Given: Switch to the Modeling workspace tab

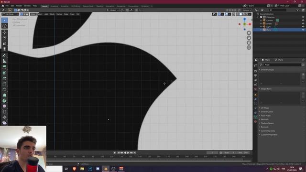Looking at the screenshot, I should [54, 6].
